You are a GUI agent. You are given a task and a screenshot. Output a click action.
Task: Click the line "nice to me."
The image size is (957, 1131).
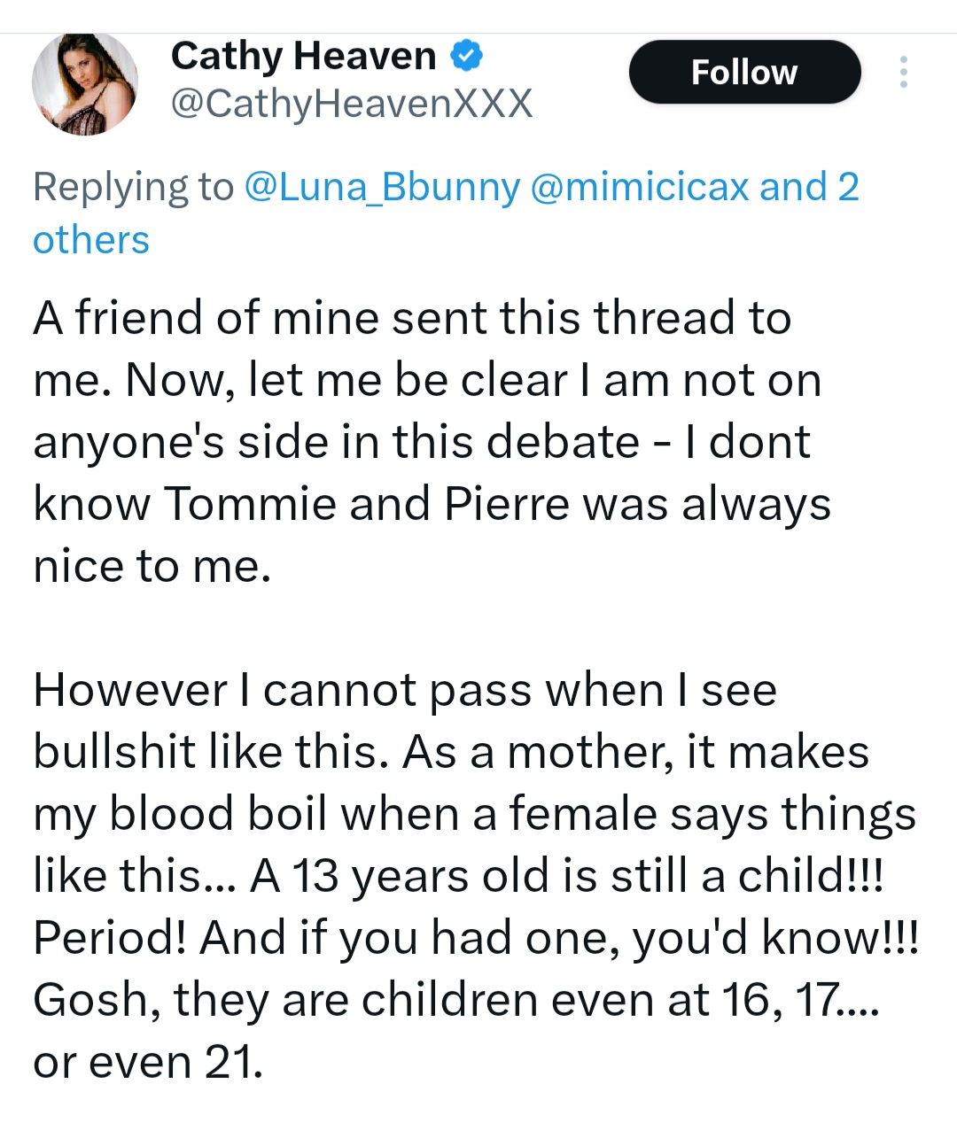(152, 566)
